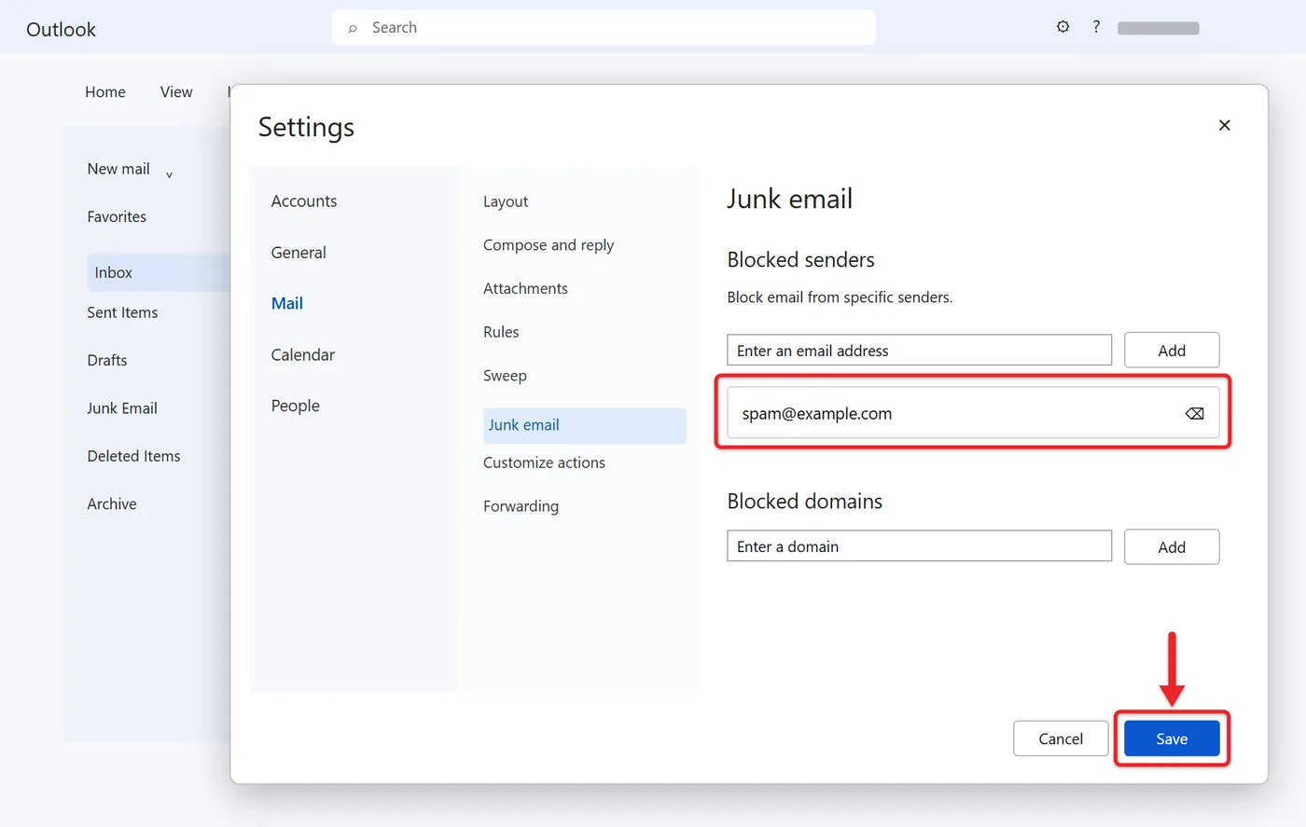Open the Junk Email folder
This screenshot has width=1306, height=827.
122,408
